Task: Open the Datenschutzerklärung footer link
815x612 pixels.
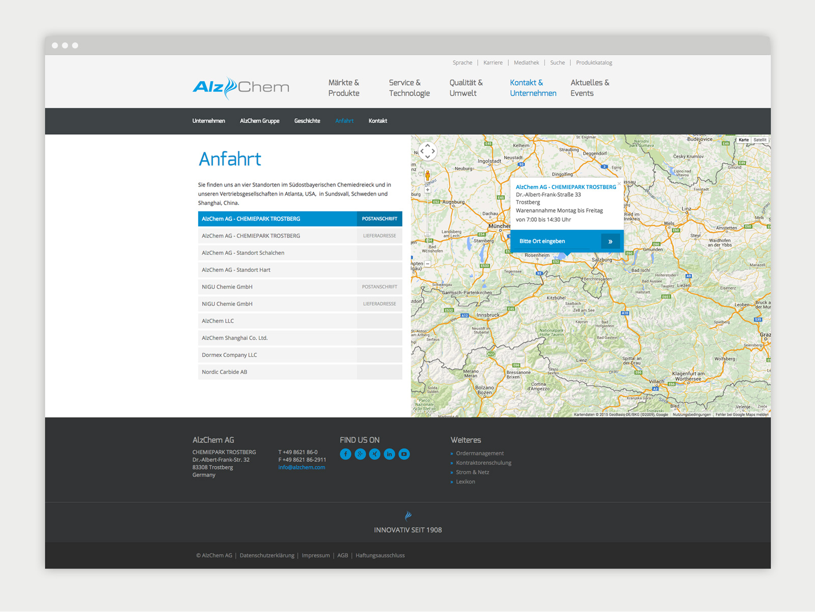Action: point(267,555)
